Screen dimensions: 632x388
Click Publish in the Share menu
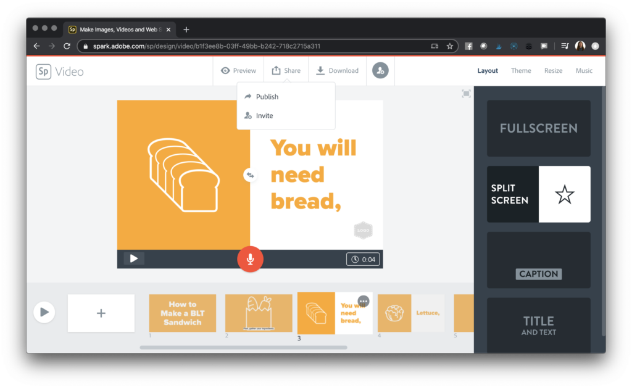pyautogui.click(x=267, y=96)
